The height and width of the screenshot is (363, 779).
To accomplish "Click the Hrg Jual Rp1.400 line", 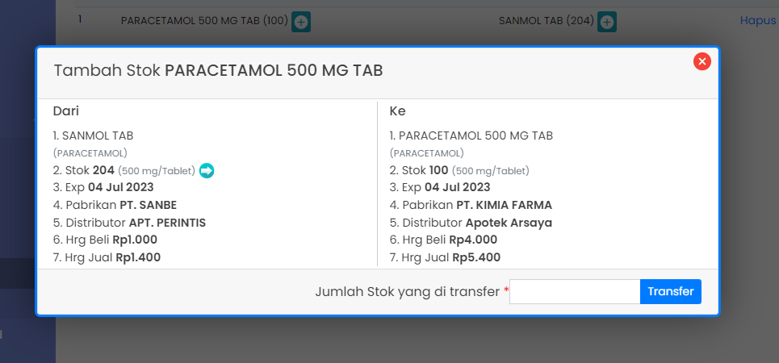I will [107, 258].
